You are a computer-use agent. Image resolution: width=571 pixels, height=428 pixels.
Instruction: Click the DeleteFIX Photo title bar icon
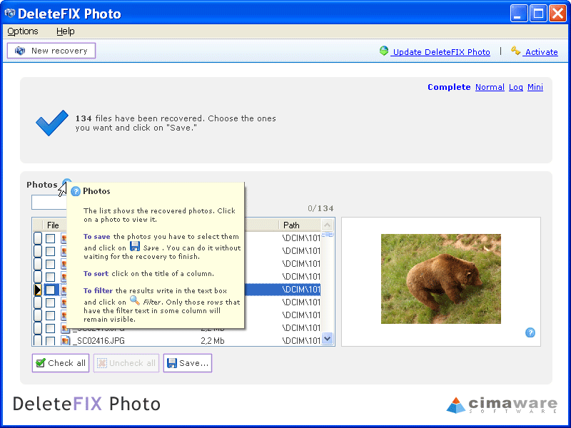pyautogui.click(x=10, y=14)
